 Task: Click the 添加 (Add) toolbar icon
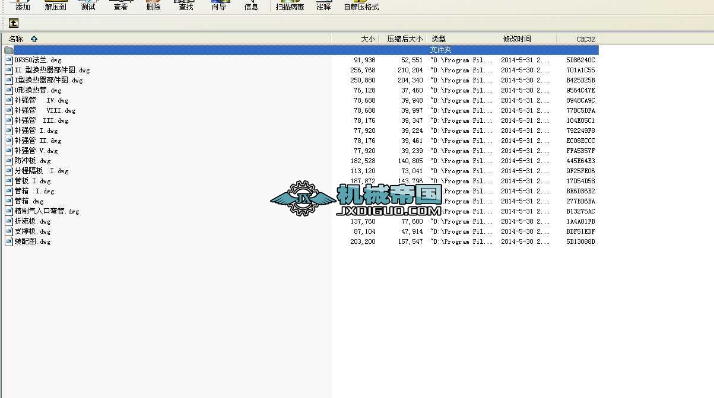tap(22, 6)
